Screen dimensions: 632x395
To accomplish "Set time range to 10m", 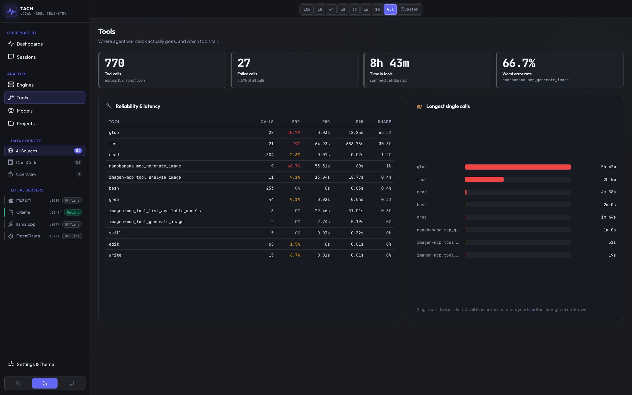I will click(x=307, y=9).
